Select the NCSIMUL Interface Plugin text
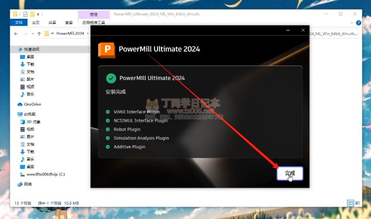The width and height of the screenshot is (371, 219). tap(141, 120)
